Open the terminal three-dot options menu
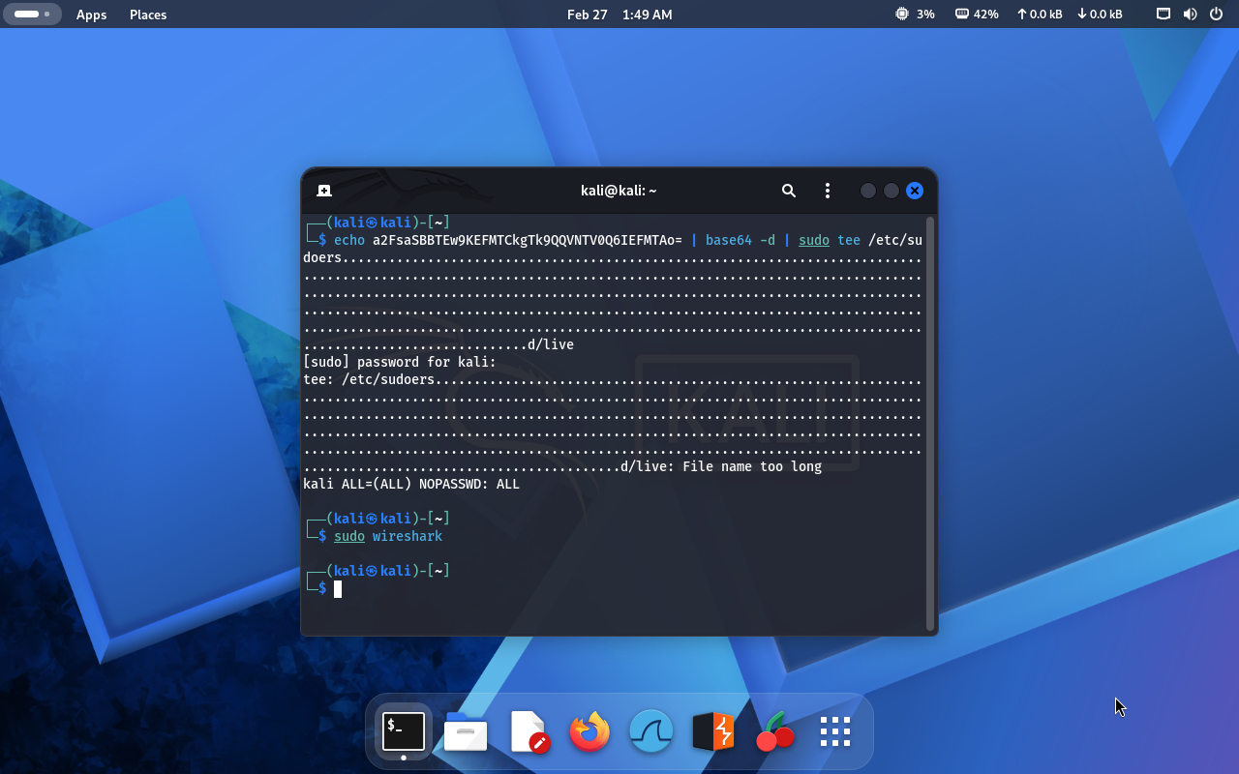1239x774 pixels. pyautogui.click(x=827, y=191)
